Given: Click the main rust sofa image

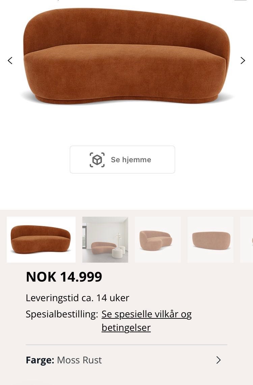Looking at the screenshot, I should coord(127,56).
